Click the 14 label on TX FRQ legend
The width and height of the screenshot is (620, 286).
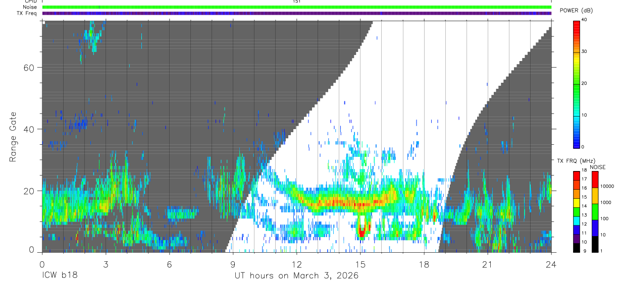(x=584, y=206)
